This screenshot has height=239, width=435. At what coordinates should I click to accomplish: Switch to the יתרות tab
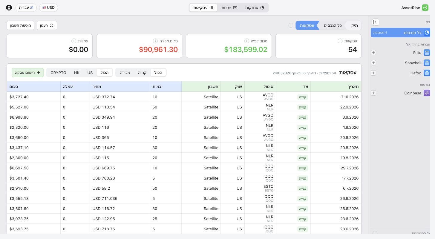pyautogui.click(x=229, y=8)
